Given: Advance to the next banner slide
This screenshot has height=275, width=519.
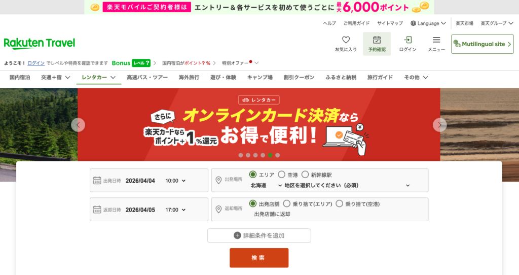Looking at the screenshot, I should click(x=440, y=125).
